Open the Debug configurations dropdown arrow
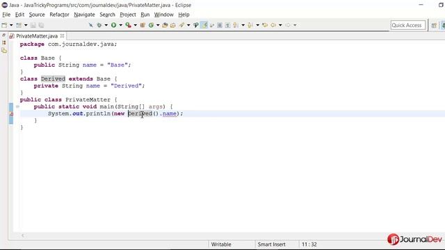The width and height of the screenshot is (445, 250). [x=106, y=25]
